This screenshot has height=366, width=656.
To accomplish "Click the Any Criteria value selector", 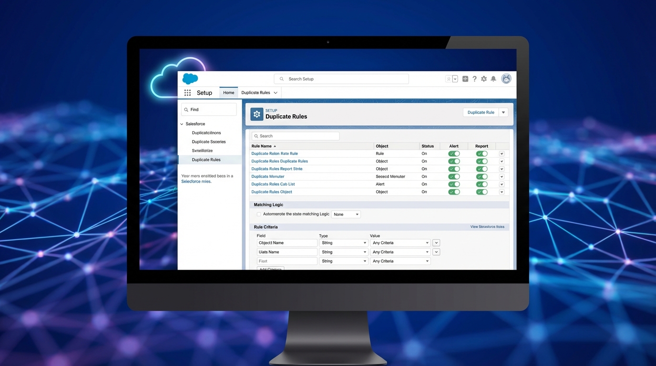I will (400, 243).
